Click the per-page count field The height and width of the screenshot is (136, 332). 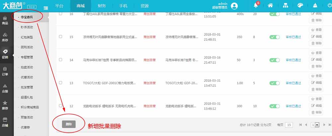[289, 125]
